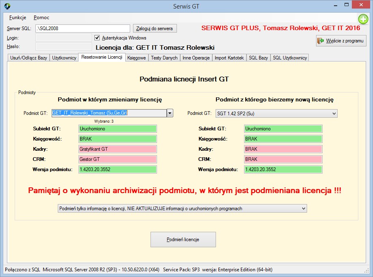Click right CRM BRAK field

(x=283, y=159)
